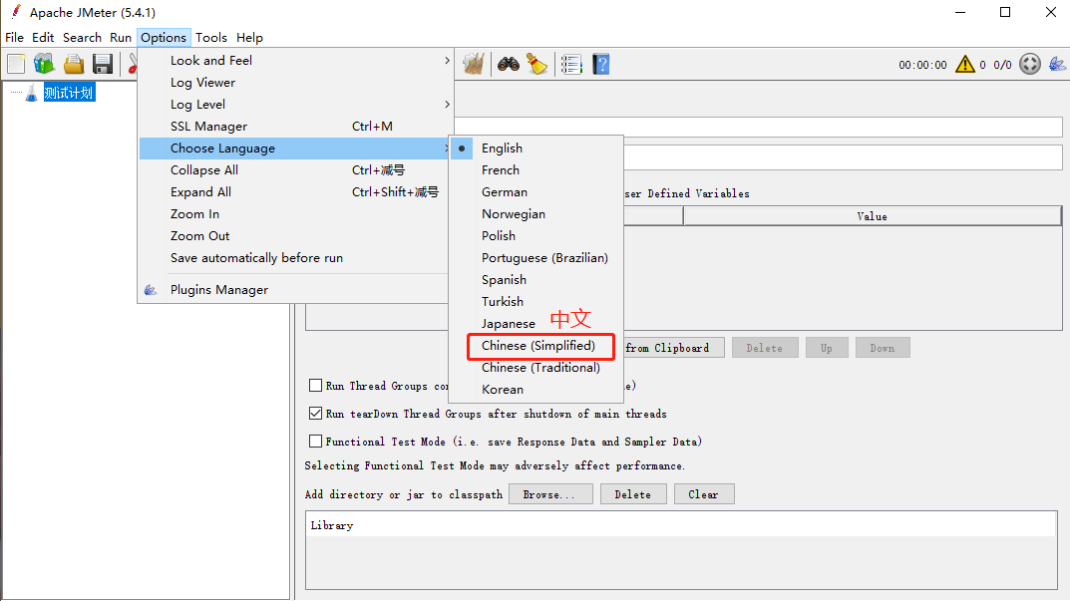This screenshot has width=1070, height=601.
Task: Click the Open file folder icon
Action: point(74,64)
